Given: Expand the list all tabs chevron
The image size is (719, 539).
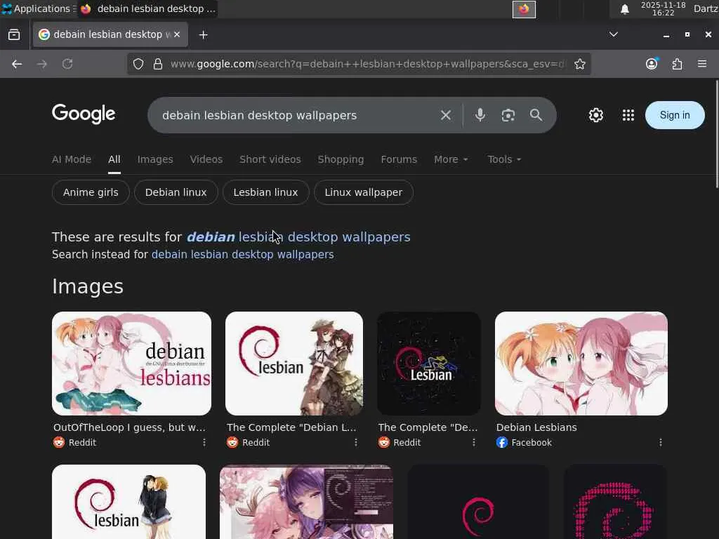Looking at the screenshot, I should 613,34.
